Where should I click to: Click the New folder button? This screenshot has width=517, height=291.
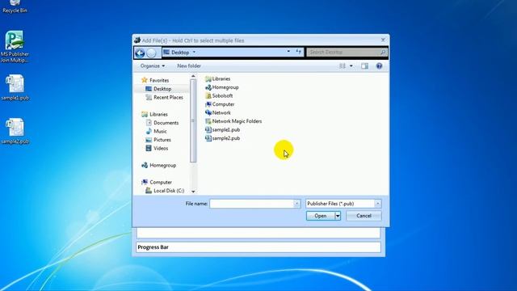click(189, 66)
